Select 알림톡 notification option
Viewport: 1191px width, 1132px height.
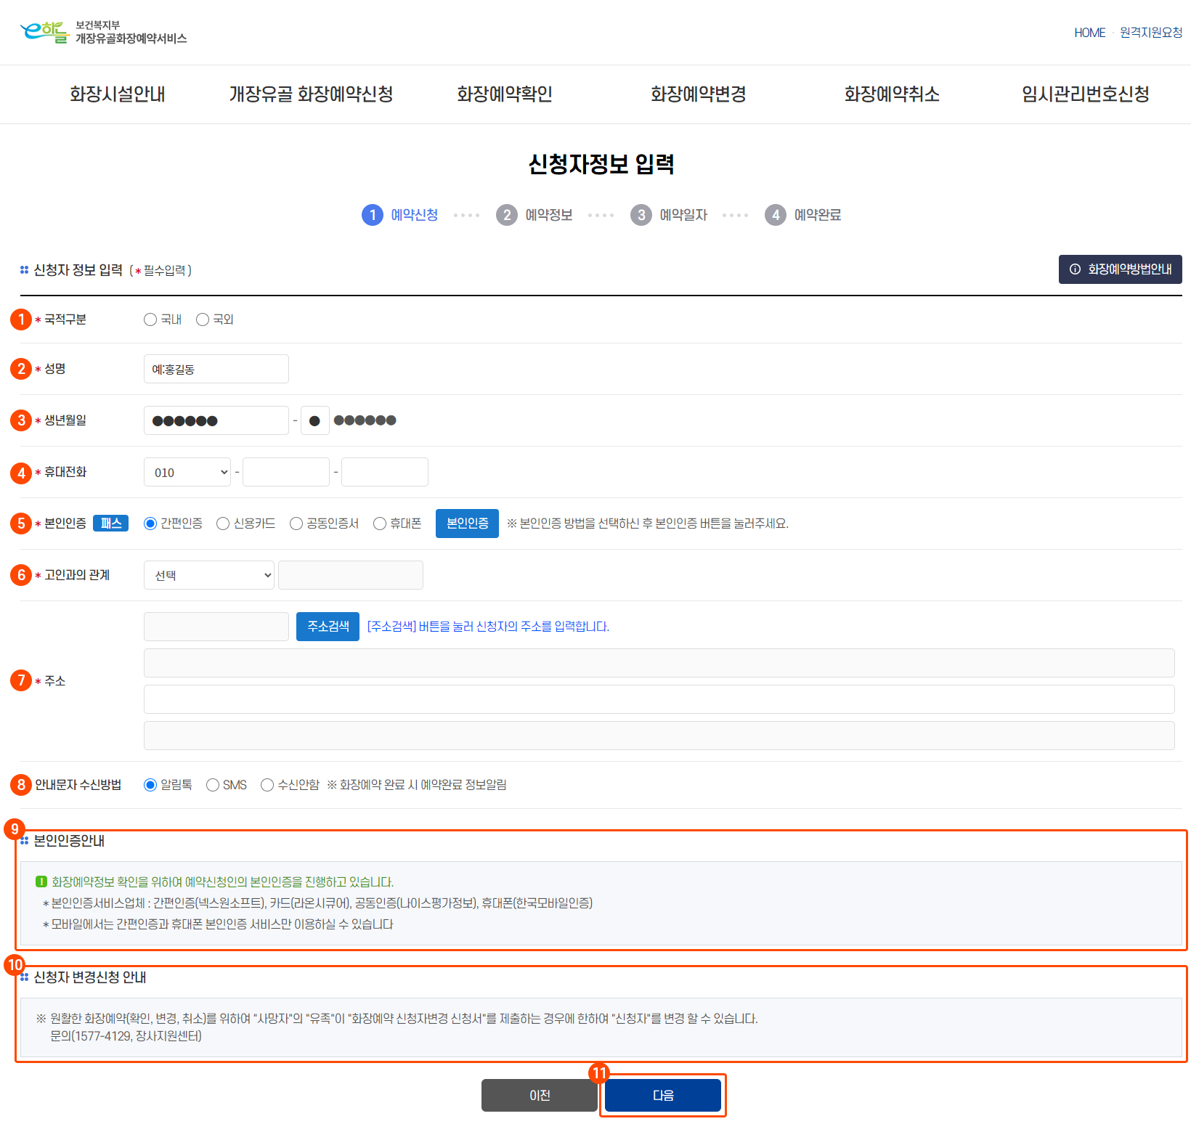point(150,785)
